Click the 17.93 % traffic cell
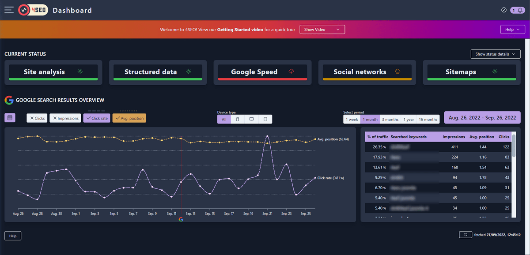The height and width of the screenshot is (255, 530). click(379, 157)
